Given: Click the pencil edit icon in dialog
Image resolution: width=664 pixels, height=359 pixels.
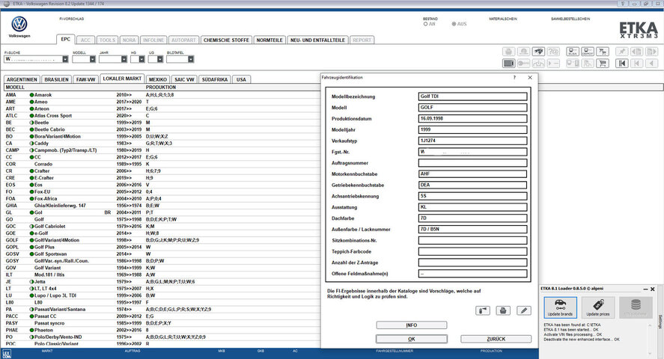Looking at the screenshot, I should 523,311.
